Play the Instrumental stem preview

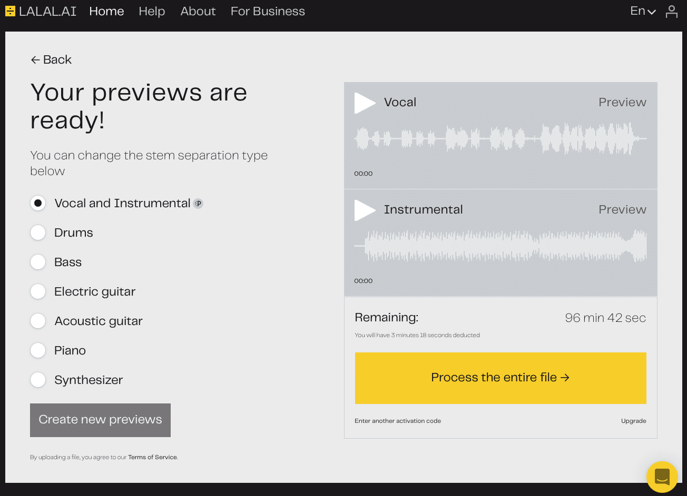click(x=365, y=210)
